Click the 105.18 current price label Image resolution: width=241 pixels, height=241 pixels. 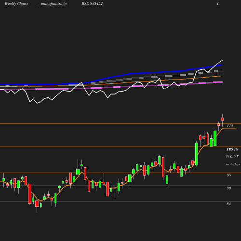point(232,149)
